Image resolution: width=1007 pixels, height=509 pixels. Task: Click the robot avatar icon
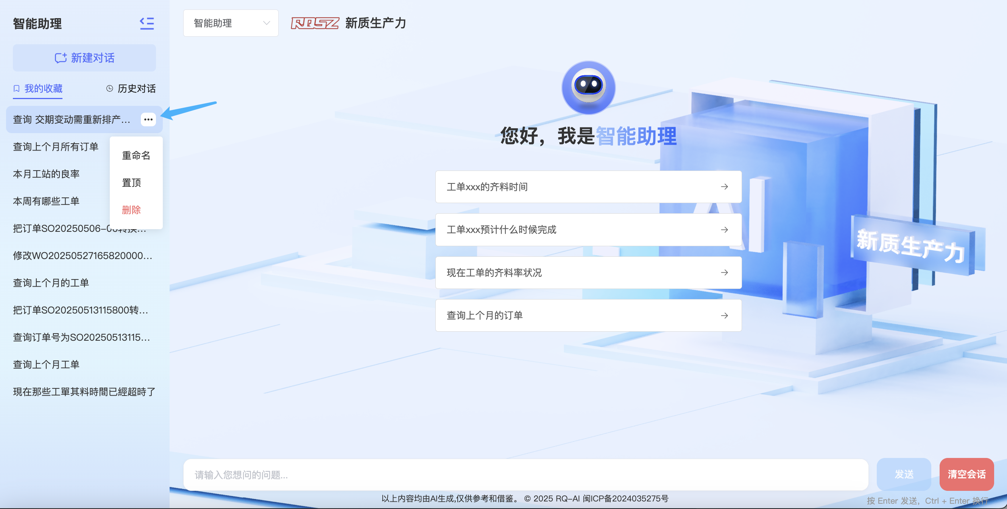click(588, 87)
